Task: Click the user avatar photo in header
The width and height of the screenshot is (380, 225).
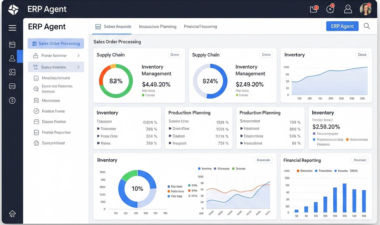Action: click(x=365, y=9)
